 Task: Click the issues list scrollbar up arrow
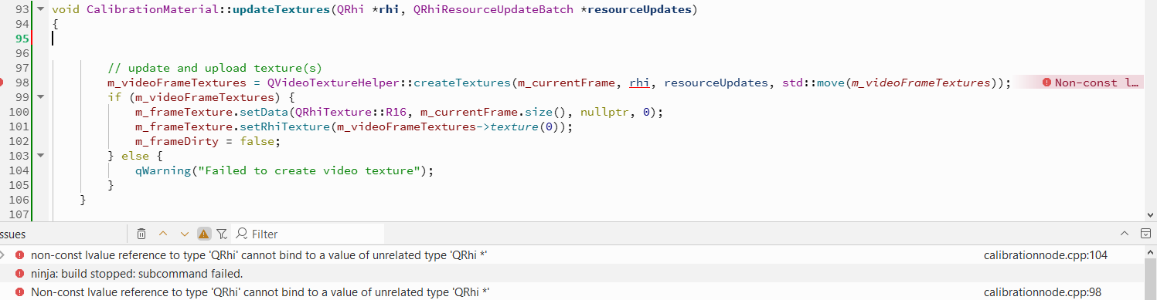click(1150, 251)
